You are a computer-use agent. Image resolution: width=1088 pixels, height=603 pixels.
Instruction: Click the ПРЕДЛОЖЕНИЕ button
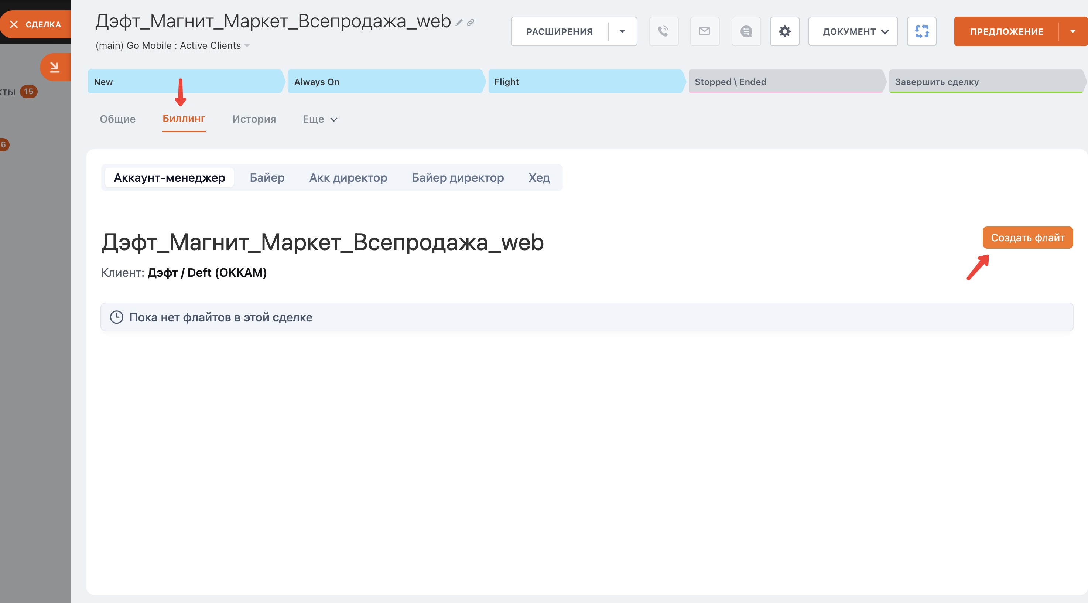pyautogui.click(x=1006, y=32)
